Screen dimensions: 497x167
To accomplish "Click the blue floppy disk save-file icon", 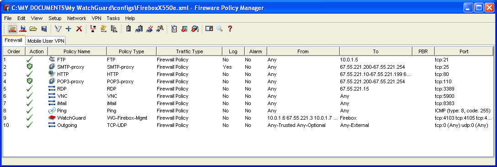I will 44,29.
